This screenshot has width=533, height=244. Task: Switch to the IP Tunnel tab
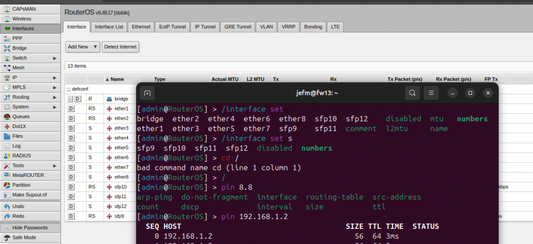[x=205, y=27]
